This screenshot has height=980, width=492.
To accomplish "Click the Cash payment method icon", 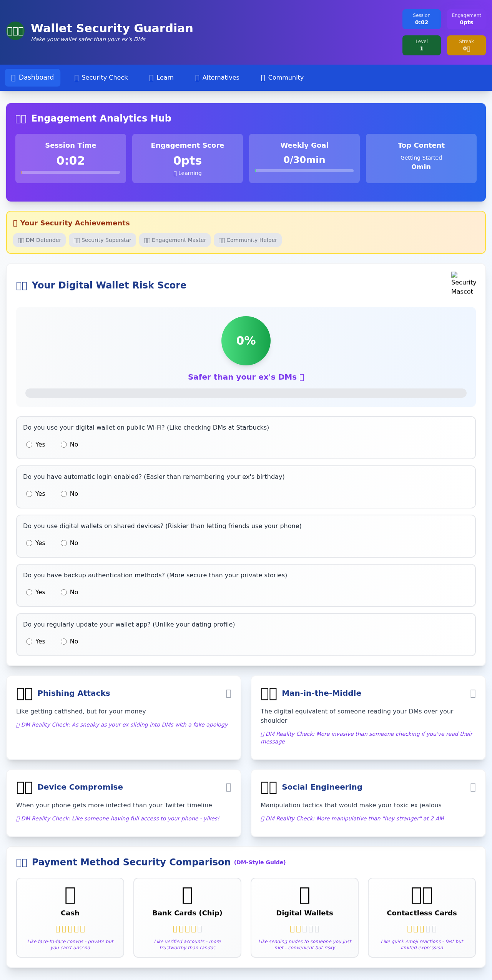I will pyautogui.click(x=70, y=895).
